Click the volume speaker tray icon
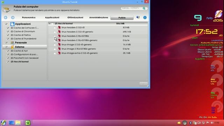Image resolution: width=224 pixels, height=126 pixels. [x=212, y=123]
